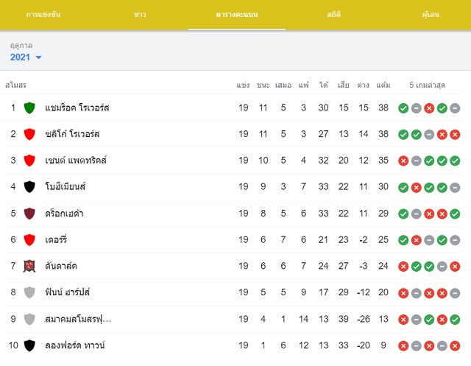The width and height of the screenshot is (471, 366).
Task: Click Bohemians black shield icon
Action: (x=29, y=186)
